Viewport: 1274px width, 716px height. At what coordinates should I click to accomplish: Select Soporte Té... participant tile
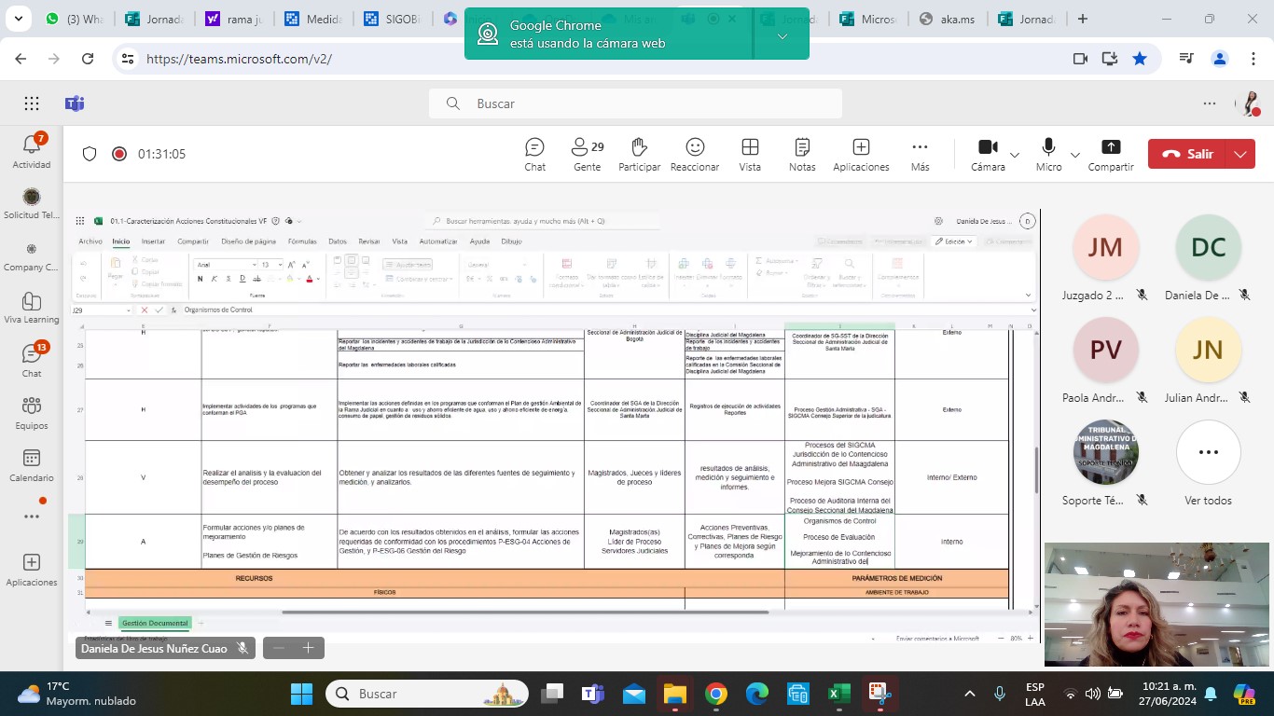point(1105,463)
